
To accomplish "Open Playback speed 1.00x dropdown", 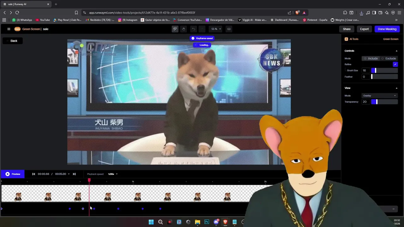I will click(113, 174).
